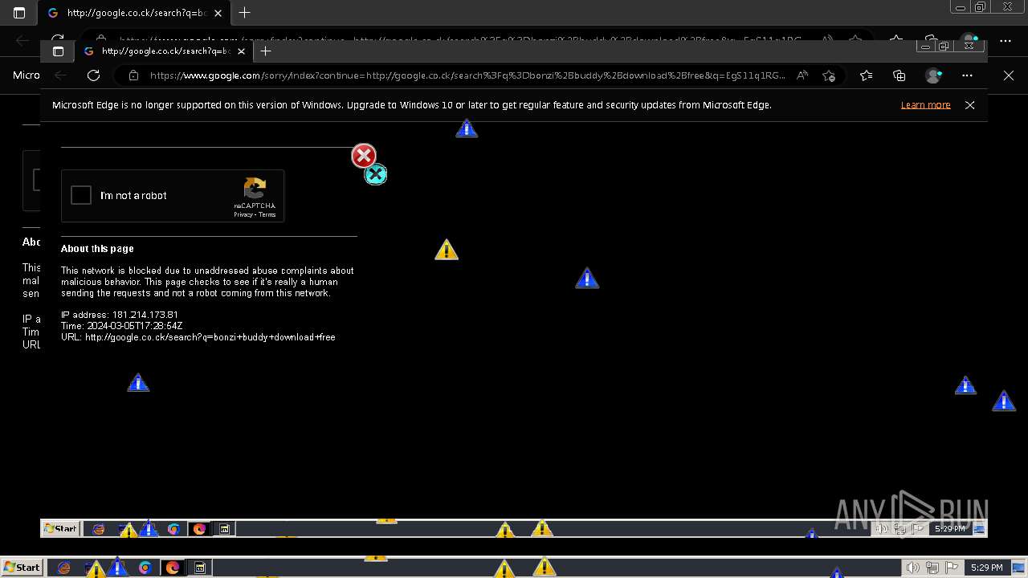The image size is (1028, 578).
Task: Click the URL line with bonzi+buddy+download+free
Action: 198,337
